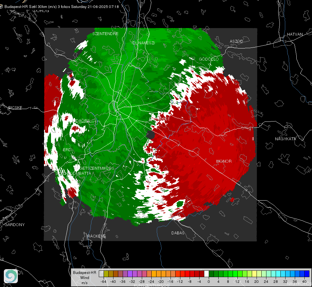Click the HATVAN town label
Viewport: 312px width, 287px height.
pos(295,34)
